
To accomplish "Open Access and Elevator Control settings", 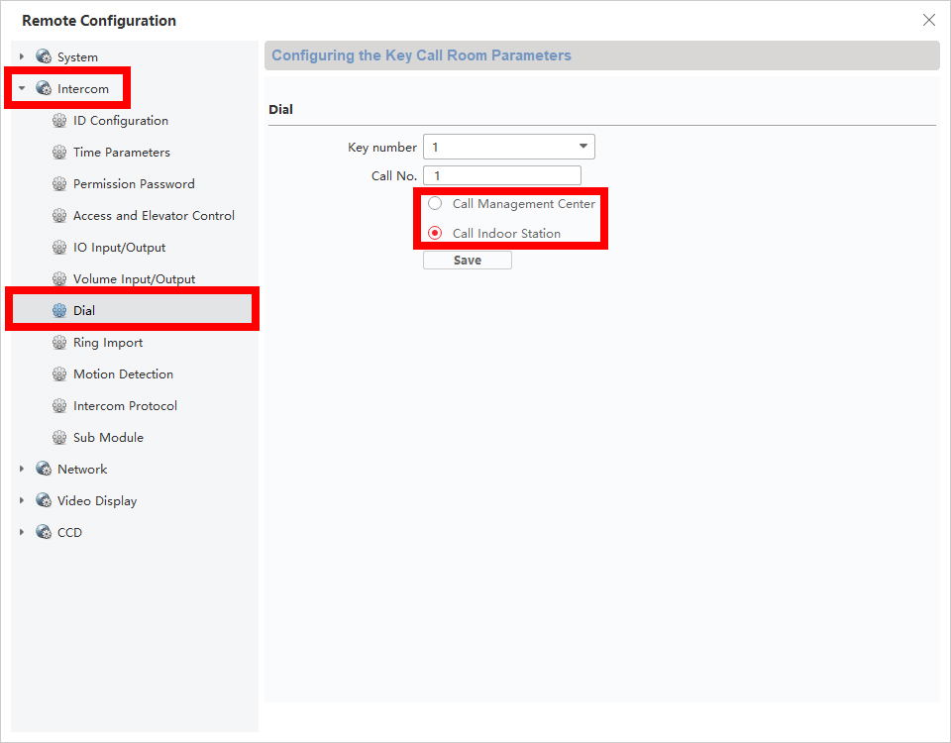I will click(154, 216).
